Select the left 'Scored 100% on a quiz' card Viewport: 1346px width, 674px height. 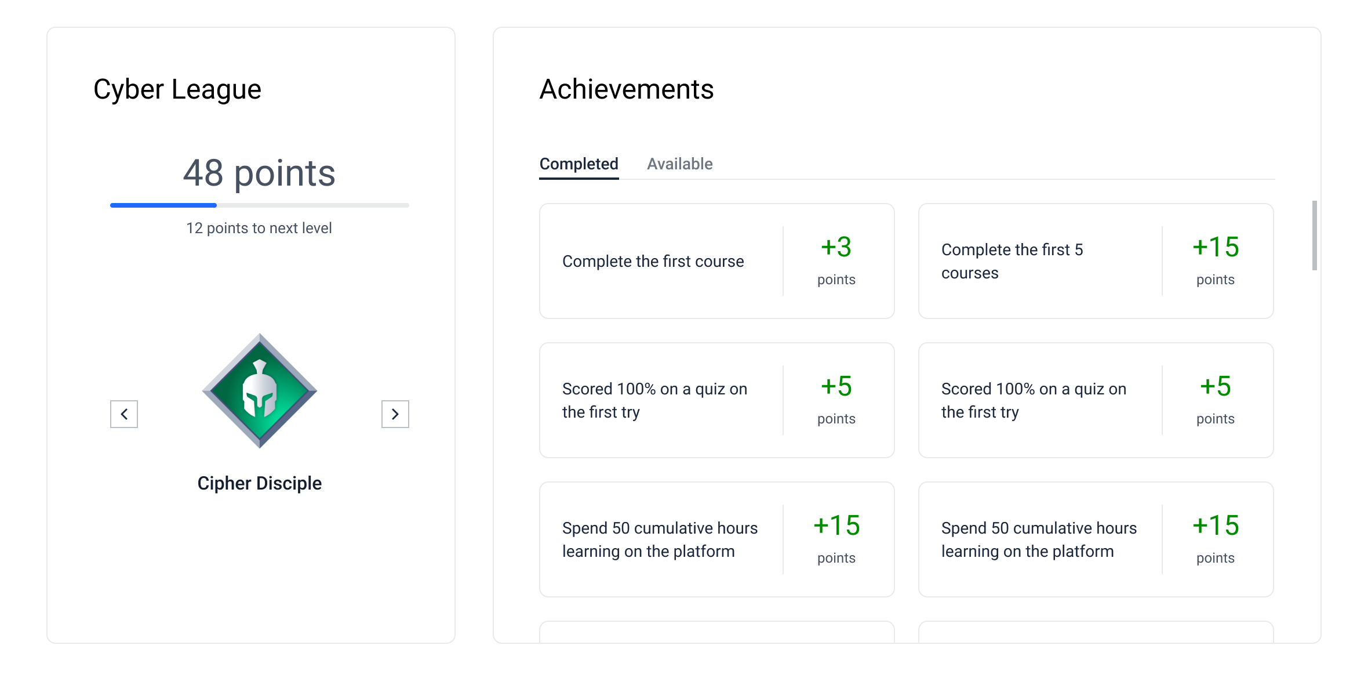[655, 400]
